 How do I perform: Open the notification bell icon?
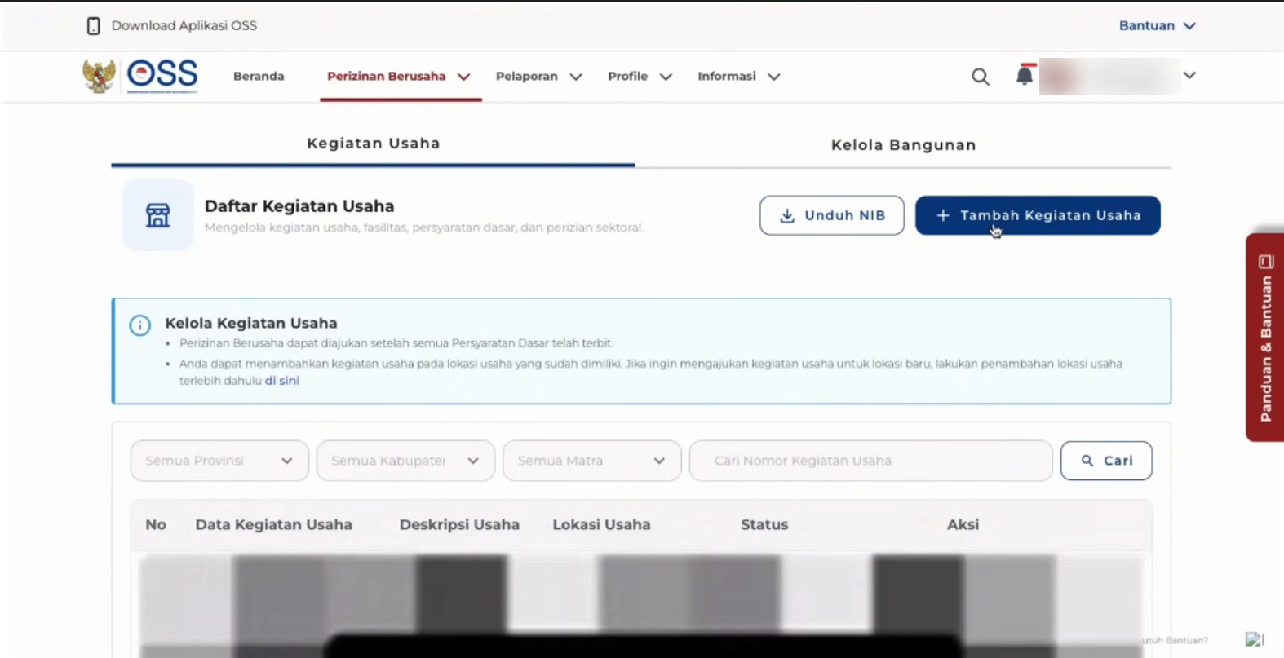1024,76
